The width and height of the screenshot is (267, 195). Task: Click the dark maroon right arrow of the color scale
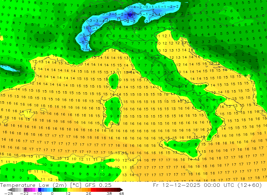121,190
